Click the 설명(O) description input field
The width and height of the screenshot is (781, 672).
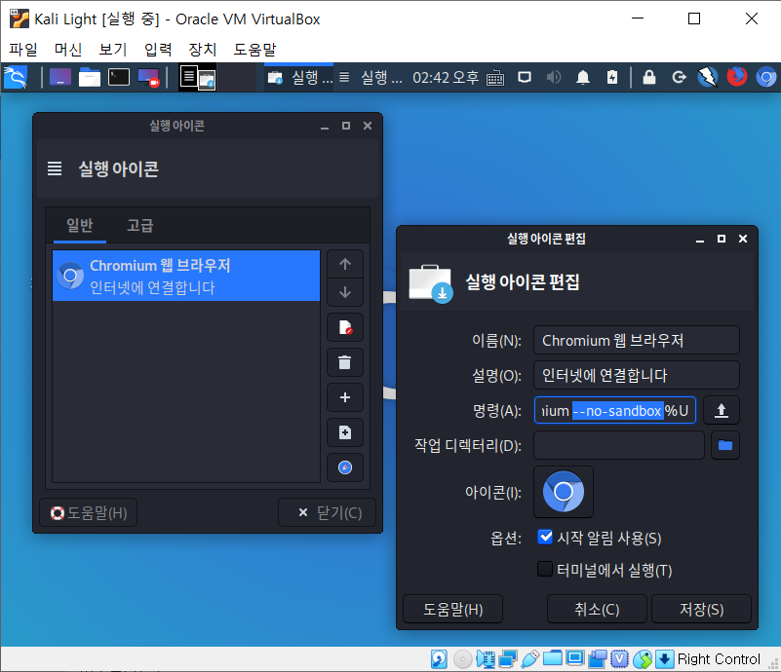point(637,375)
